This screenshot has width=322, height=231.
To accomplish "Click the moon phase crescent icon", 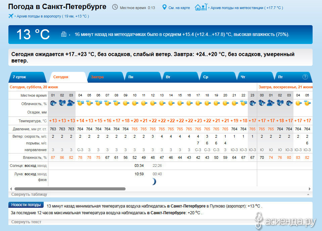I will pyautogui.click(x=154, y=182).
